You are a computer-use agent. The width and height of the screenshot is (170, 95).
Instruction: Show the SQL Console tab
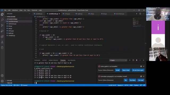[x=71, y=60]
